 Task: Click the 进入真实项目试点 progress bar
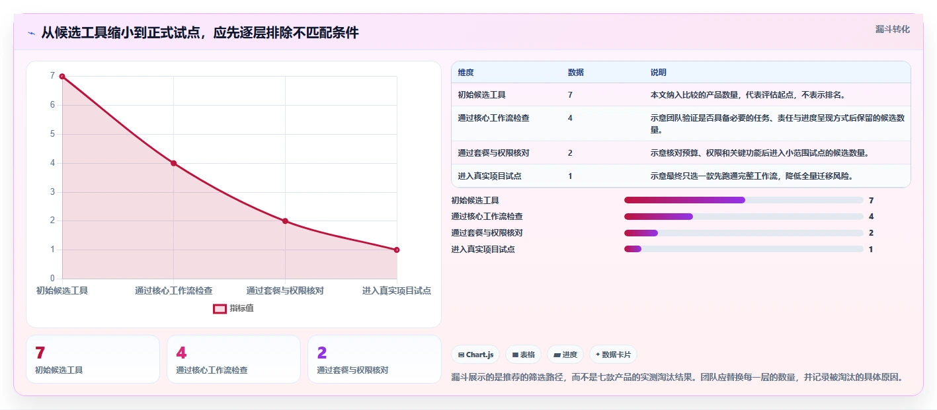click(x=744, y=249)
